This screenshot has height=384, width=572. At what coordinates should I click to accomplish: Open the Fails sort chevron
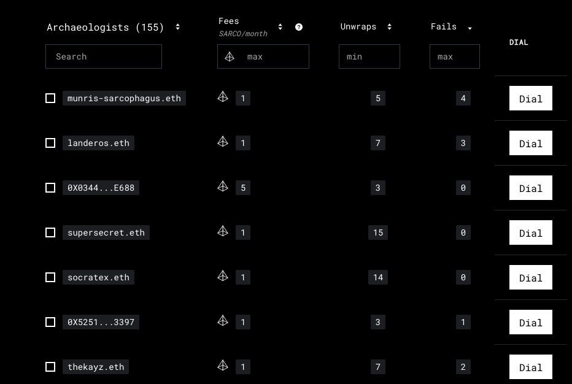[470, 28]
